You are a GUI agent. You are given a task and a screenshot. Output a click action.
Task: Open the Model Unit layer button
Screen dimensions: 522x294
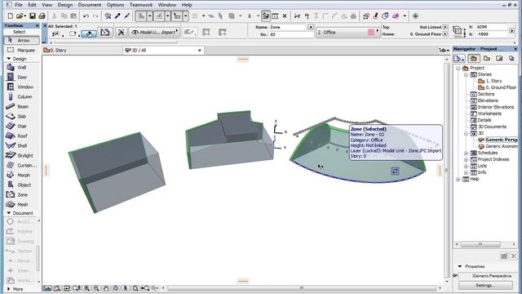click(154, 33)
